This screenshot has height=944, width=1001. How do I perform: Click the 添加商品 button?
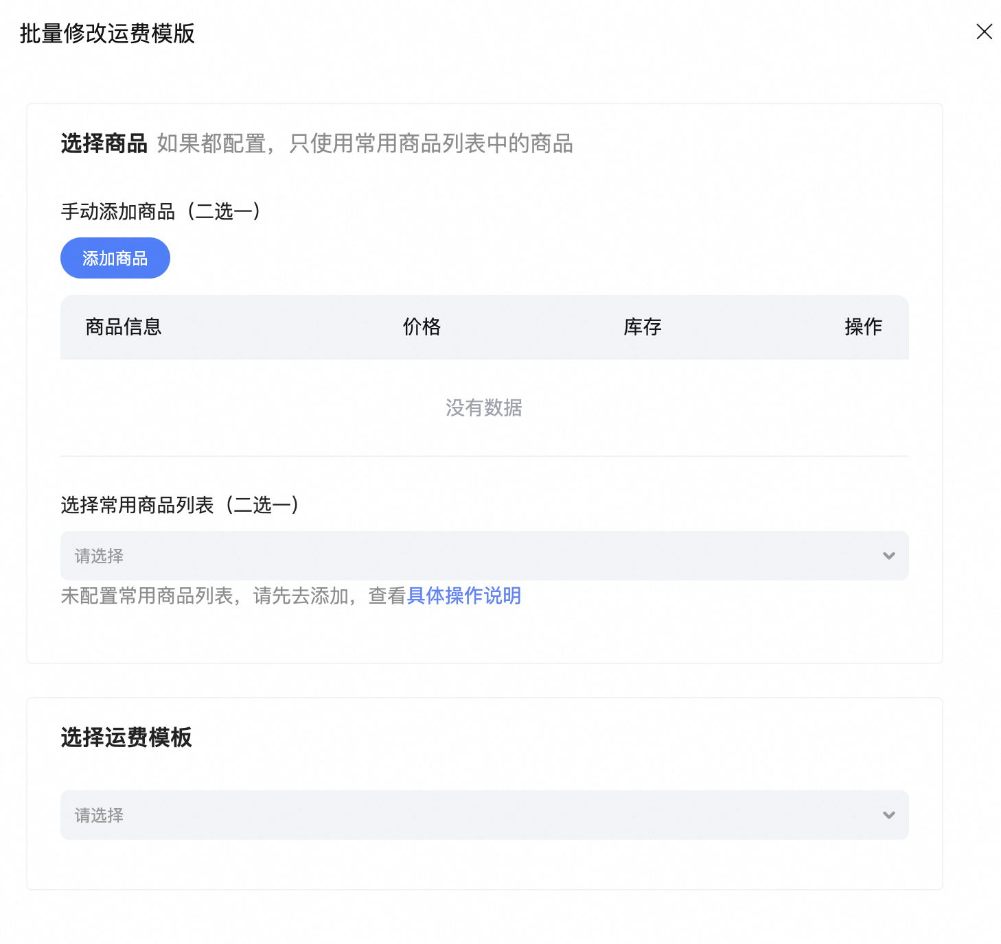pos(115,258)
